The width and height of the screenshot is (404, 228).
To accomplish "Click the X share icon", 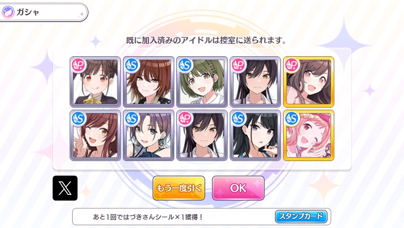I will click(65, 188).
